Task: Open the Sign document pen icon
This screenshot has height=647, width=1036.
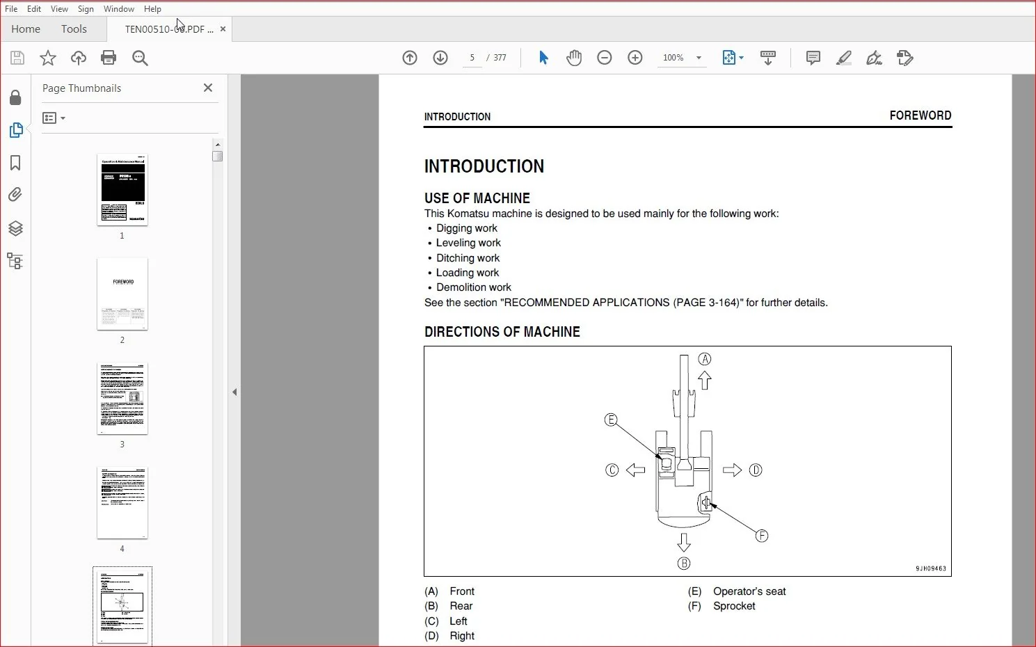Action: click(x=874, y=58)
